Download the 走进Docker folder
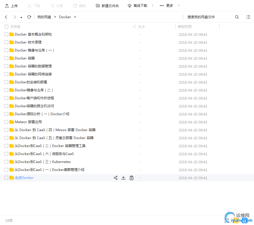The image size is (254, 225). (123, 178)
